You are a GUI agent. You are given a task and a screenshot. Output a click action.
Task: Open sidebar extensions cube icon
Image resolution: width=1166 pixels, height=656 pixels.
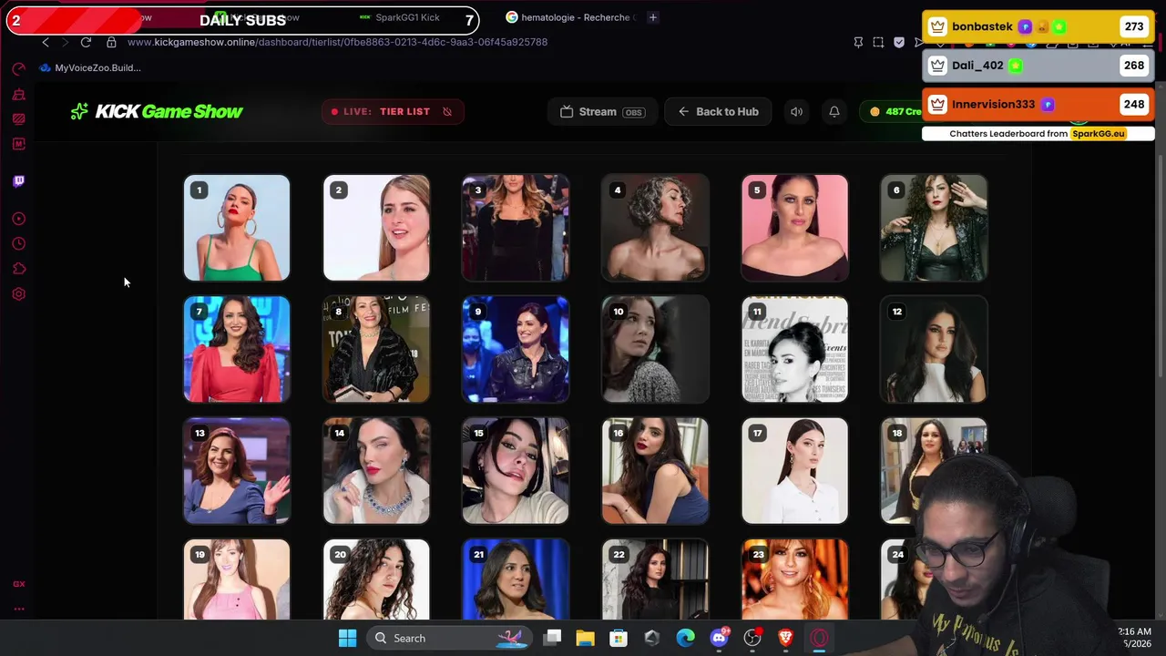pos(18,269)
